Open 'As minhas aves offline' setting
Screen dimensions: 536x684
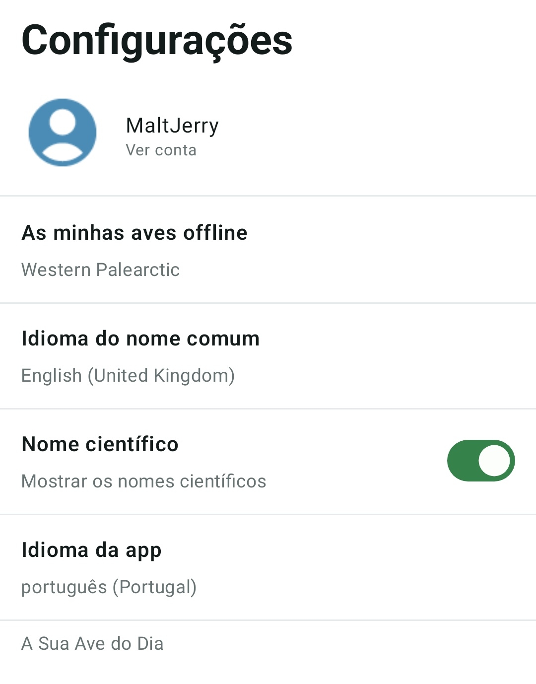134,233
